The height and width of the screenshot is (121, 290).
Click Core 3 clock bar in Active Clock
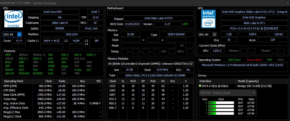point(221,113)
